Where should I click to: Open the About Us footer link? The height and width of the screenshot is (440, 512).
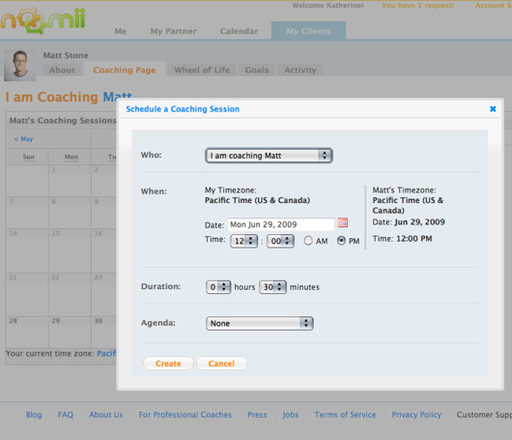coord(106,415)
